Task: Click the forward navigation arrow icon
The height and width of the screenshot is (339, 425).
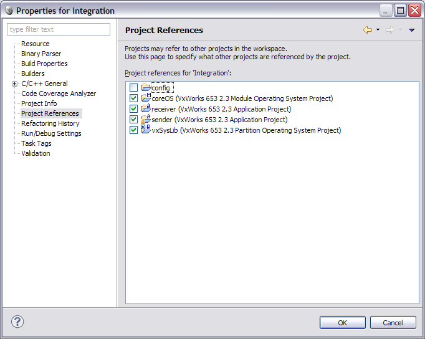Action: tap(389, 30)
